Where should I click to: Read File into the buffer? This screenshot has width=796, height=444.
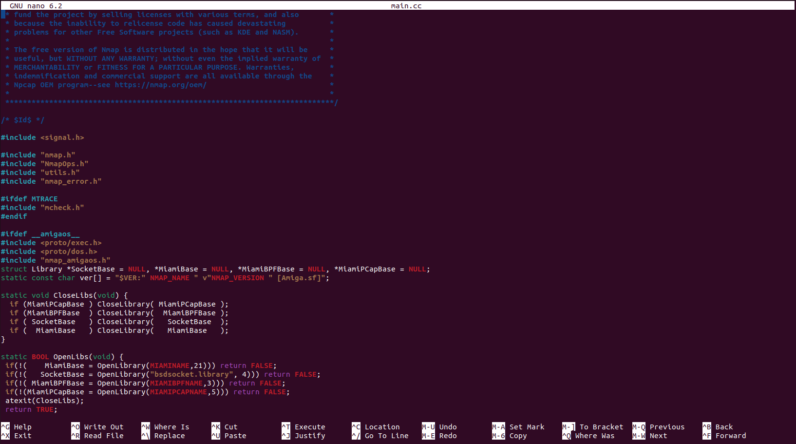click(x=100, y=435)
